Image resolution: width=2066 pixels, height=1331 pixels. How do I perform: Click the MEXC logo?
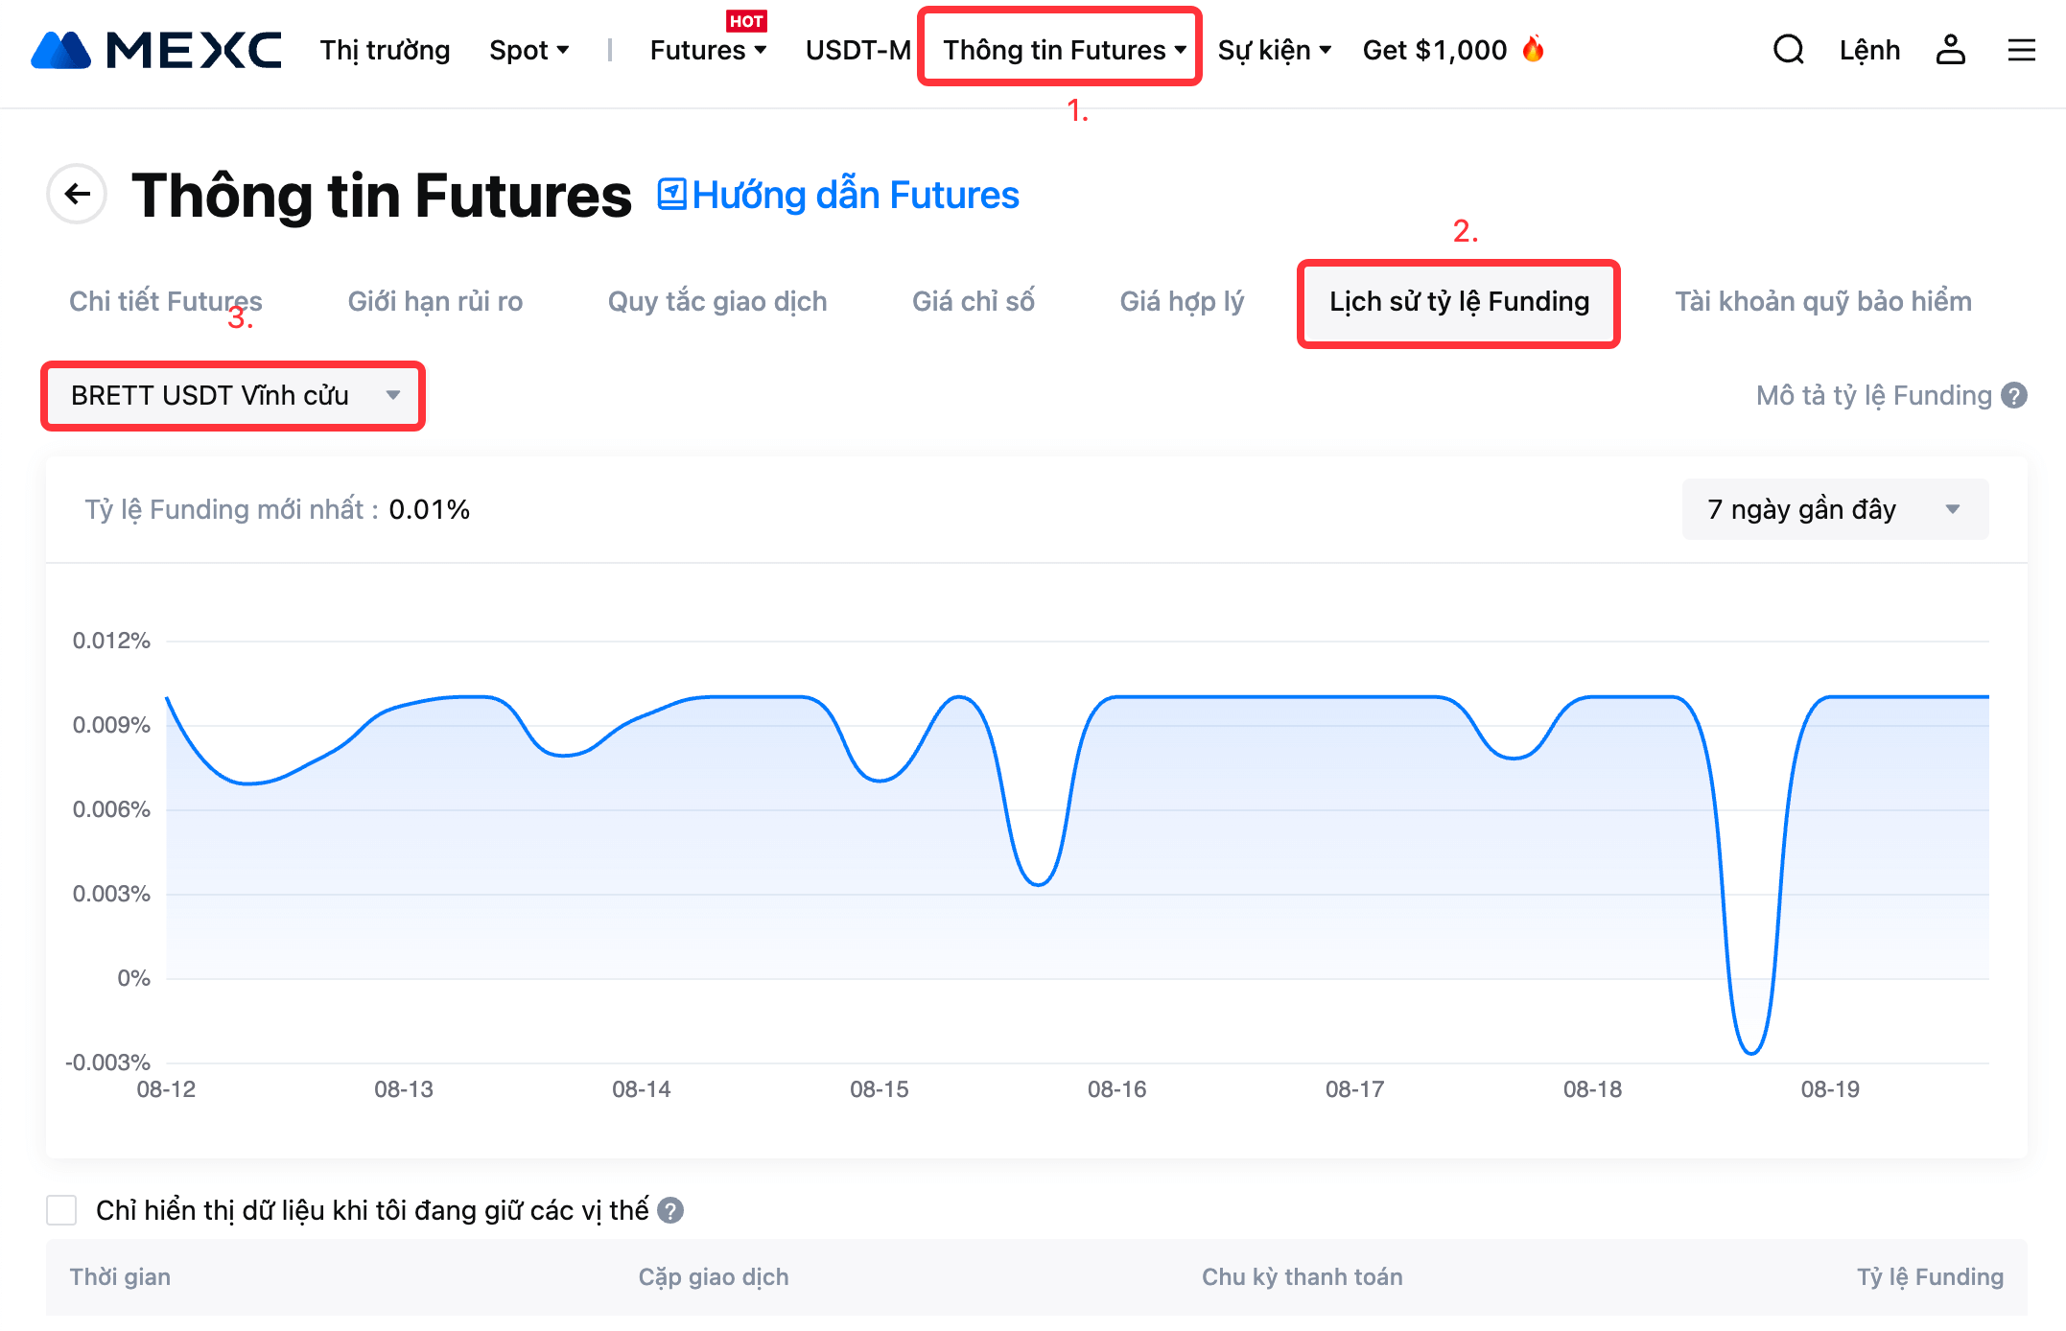(x=156, y=50)
